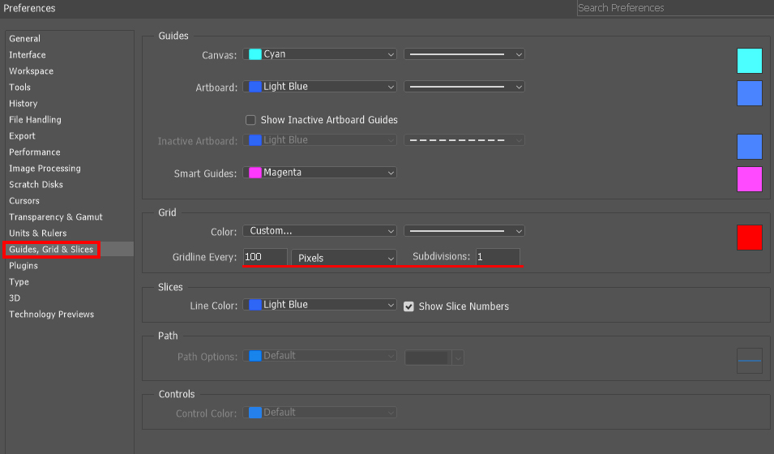This screenshot has width=774, height=454.
Task: Open Canvas guide line style dropdown
Action: coord(464,54)
